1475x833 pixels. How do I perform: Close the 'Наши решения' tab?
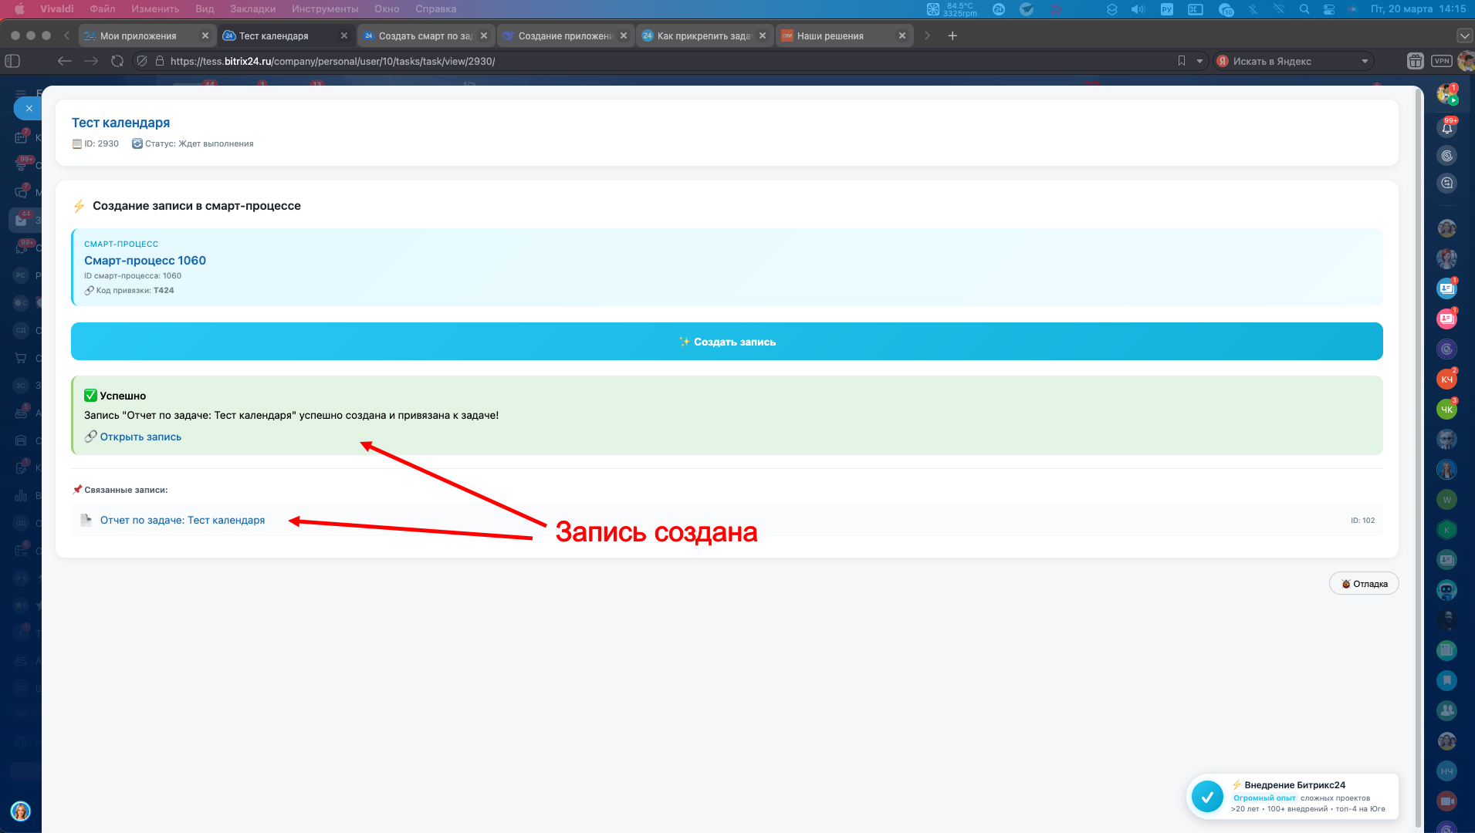coord(902,35)
